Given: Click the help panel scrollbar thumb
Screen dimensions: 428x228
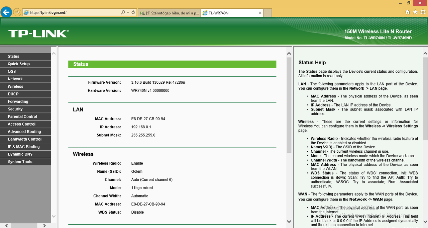Looking at the screenshot, I should [x=425, y=98].
